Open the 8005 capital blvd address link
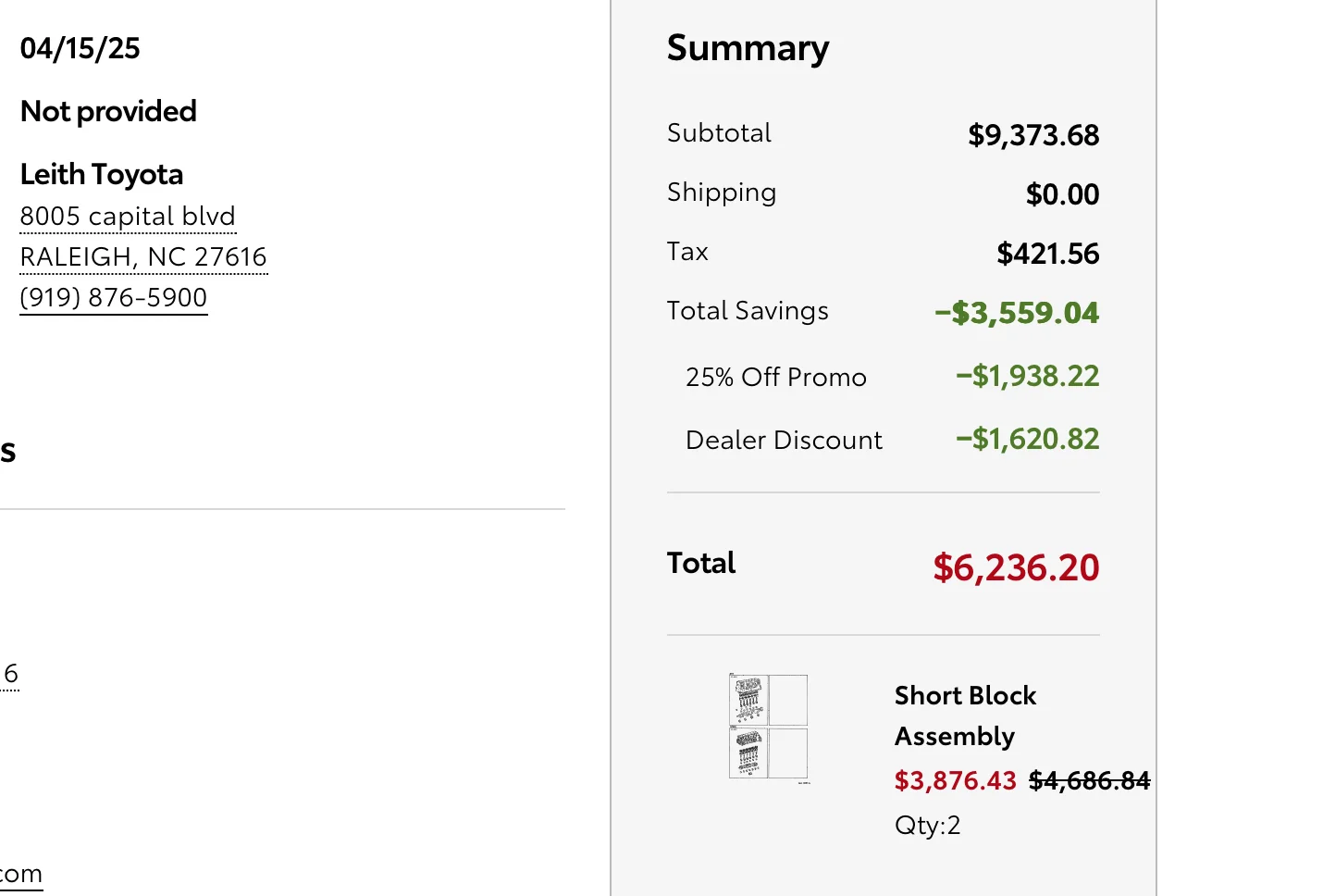 coord(128,217)
